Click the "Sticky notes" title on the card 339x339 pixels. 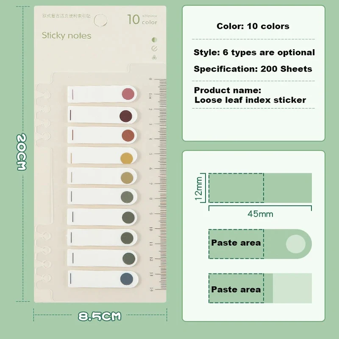tap(67, 36)
